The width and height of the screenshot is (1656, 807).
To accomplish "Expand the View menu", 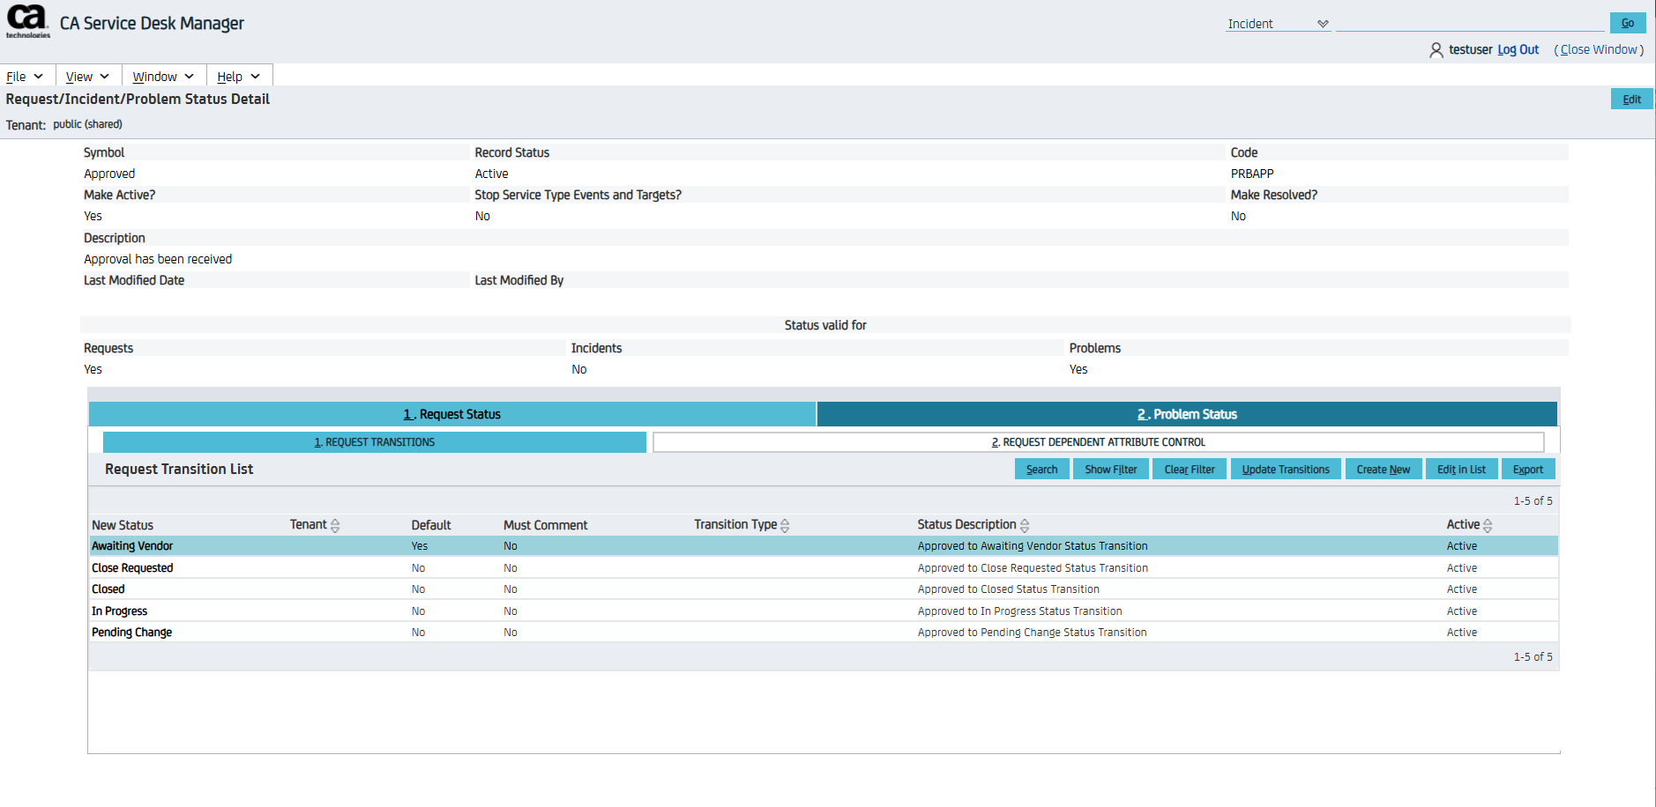I will click(x=87, y=77).
